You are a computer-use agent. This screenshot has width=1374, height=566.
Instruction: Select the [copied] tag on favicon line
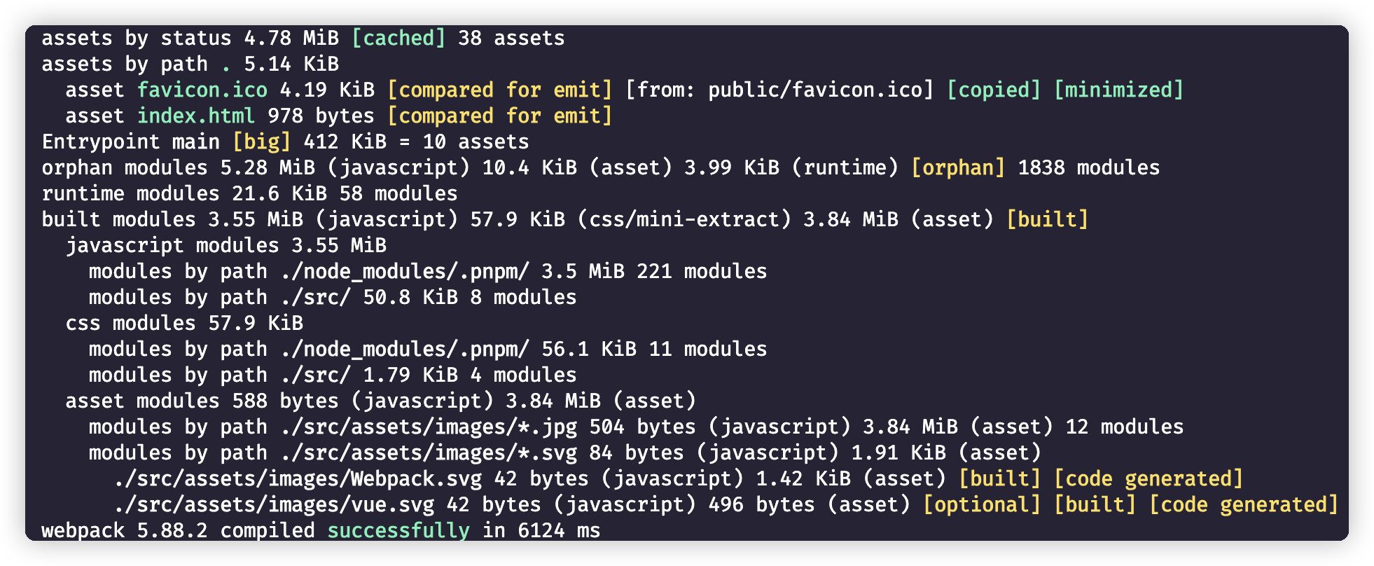tap(994, 90)
